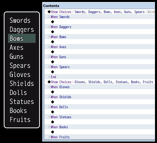The height and width of the screenshot is (143, 157).
Task: Select Dolls in the choice window
Action: click(x=22, y=92)
